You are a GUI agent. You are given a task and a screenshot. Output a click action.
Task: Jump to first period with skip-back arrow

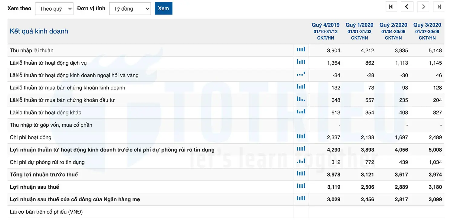tap(391, 7)
